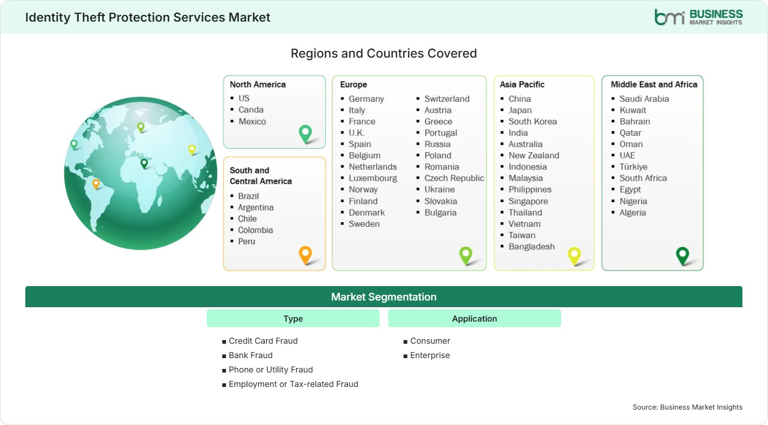
Task: Select Bank Fraud under Type
Action: (251, 355)
